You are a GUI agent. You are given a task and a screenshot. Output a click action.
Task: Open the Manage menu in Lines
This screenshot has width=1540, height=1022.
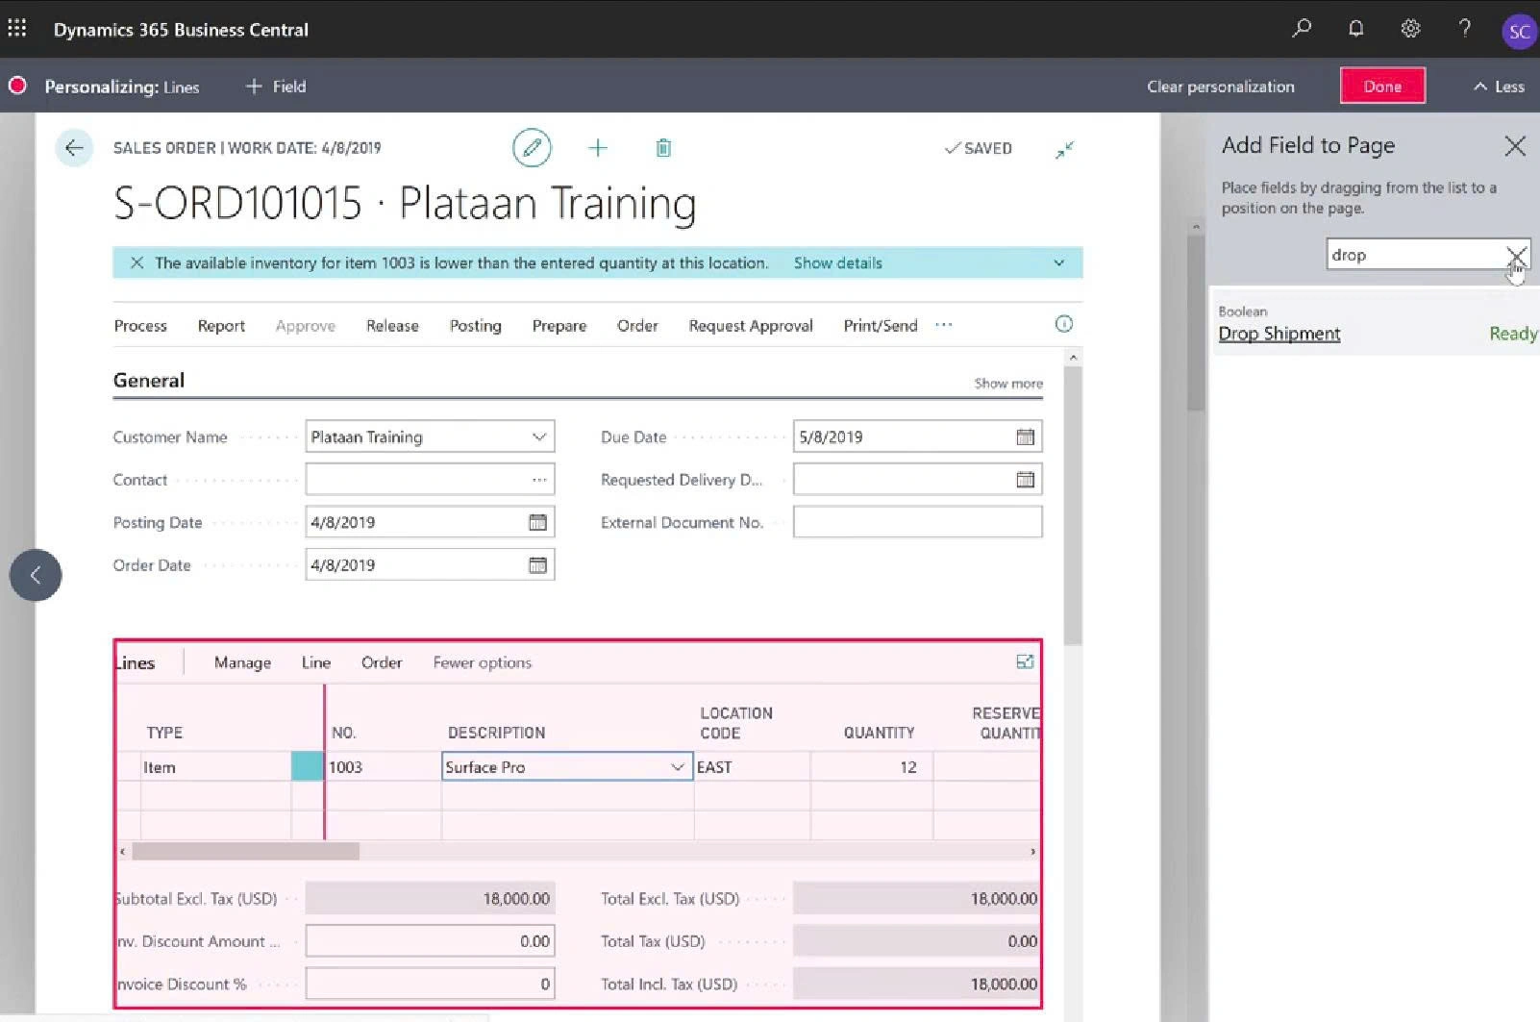pyautogui.click(x=242, y=662)
